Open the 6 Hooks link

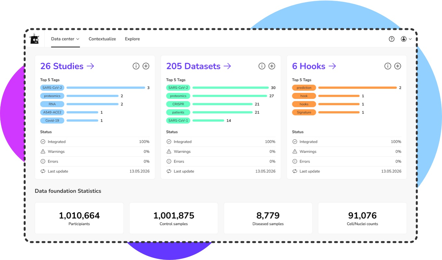(314, 66)
